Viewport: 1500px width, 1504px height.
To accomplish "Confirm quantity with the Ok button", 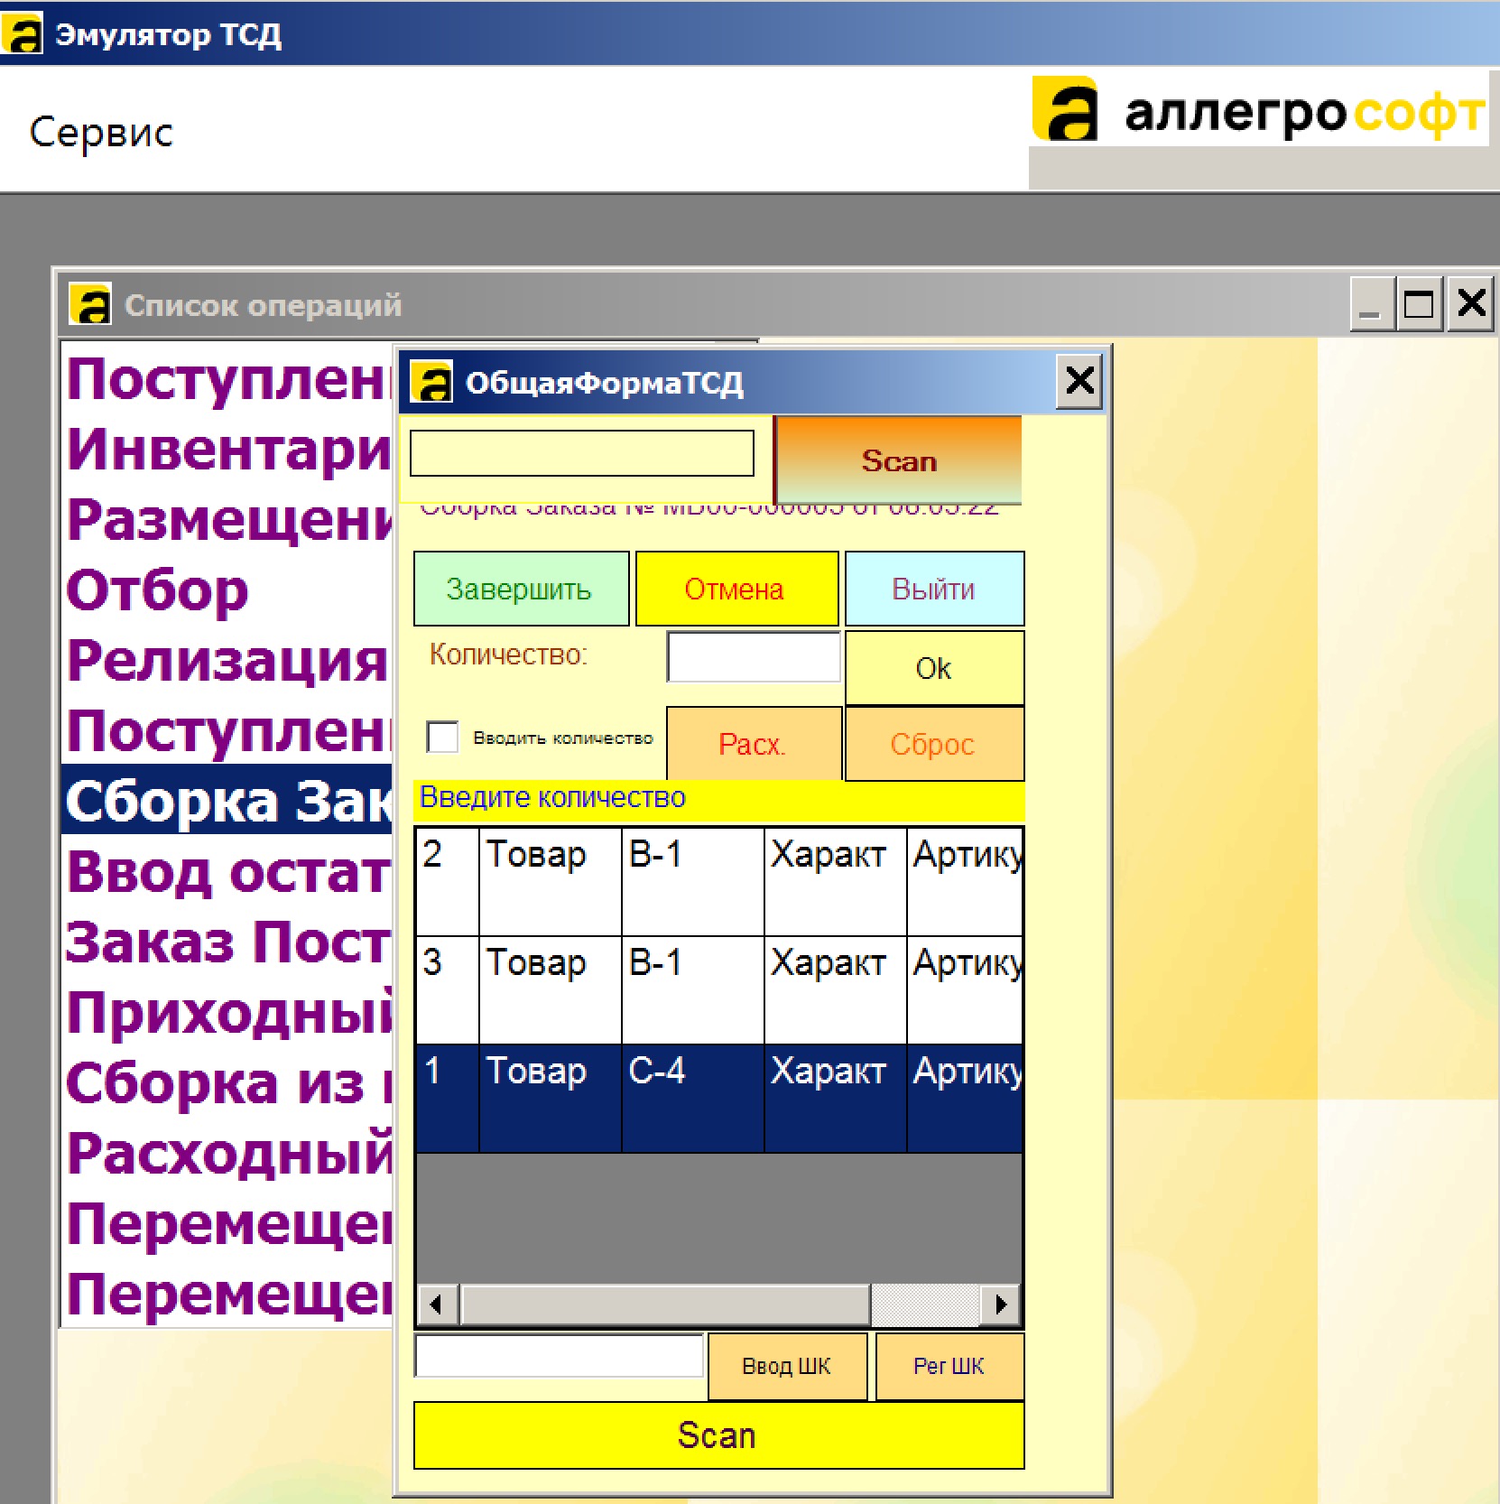I will [934, 668].
